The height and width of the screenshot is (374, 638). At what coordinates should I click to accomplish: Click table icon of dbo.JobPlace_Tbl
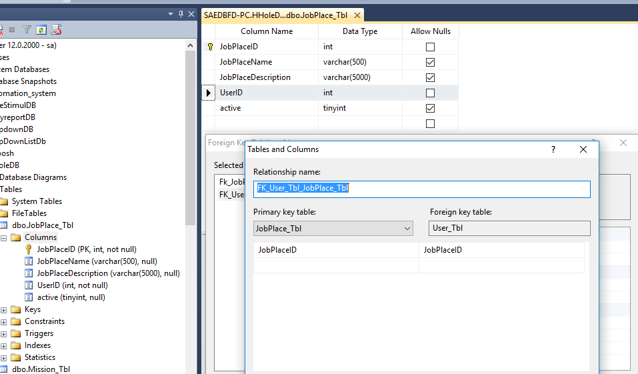pos(3,225)
